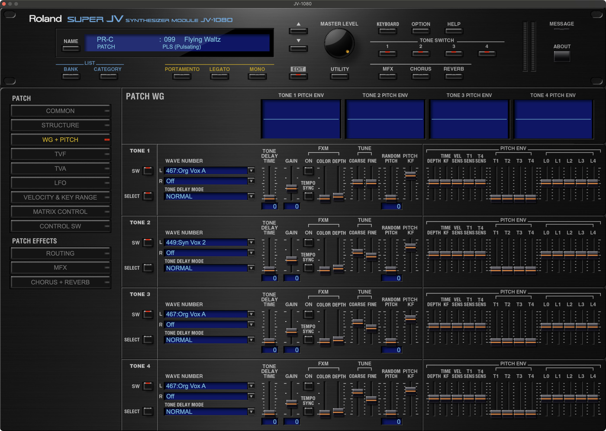Click the Tone 2 SELECT button
Screen dimensions: 606x431
148,268
